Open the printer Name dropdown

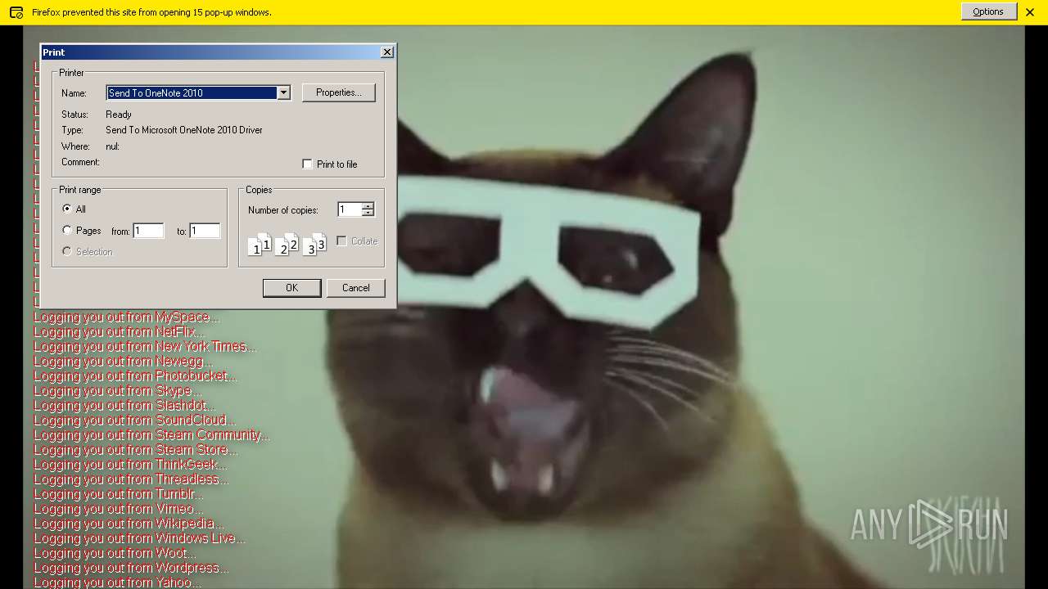pyautogui.click(x=283, y=92)
